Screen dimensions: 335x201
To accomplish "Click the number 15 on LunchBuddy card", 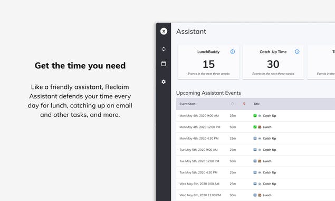I will [208, 64].
